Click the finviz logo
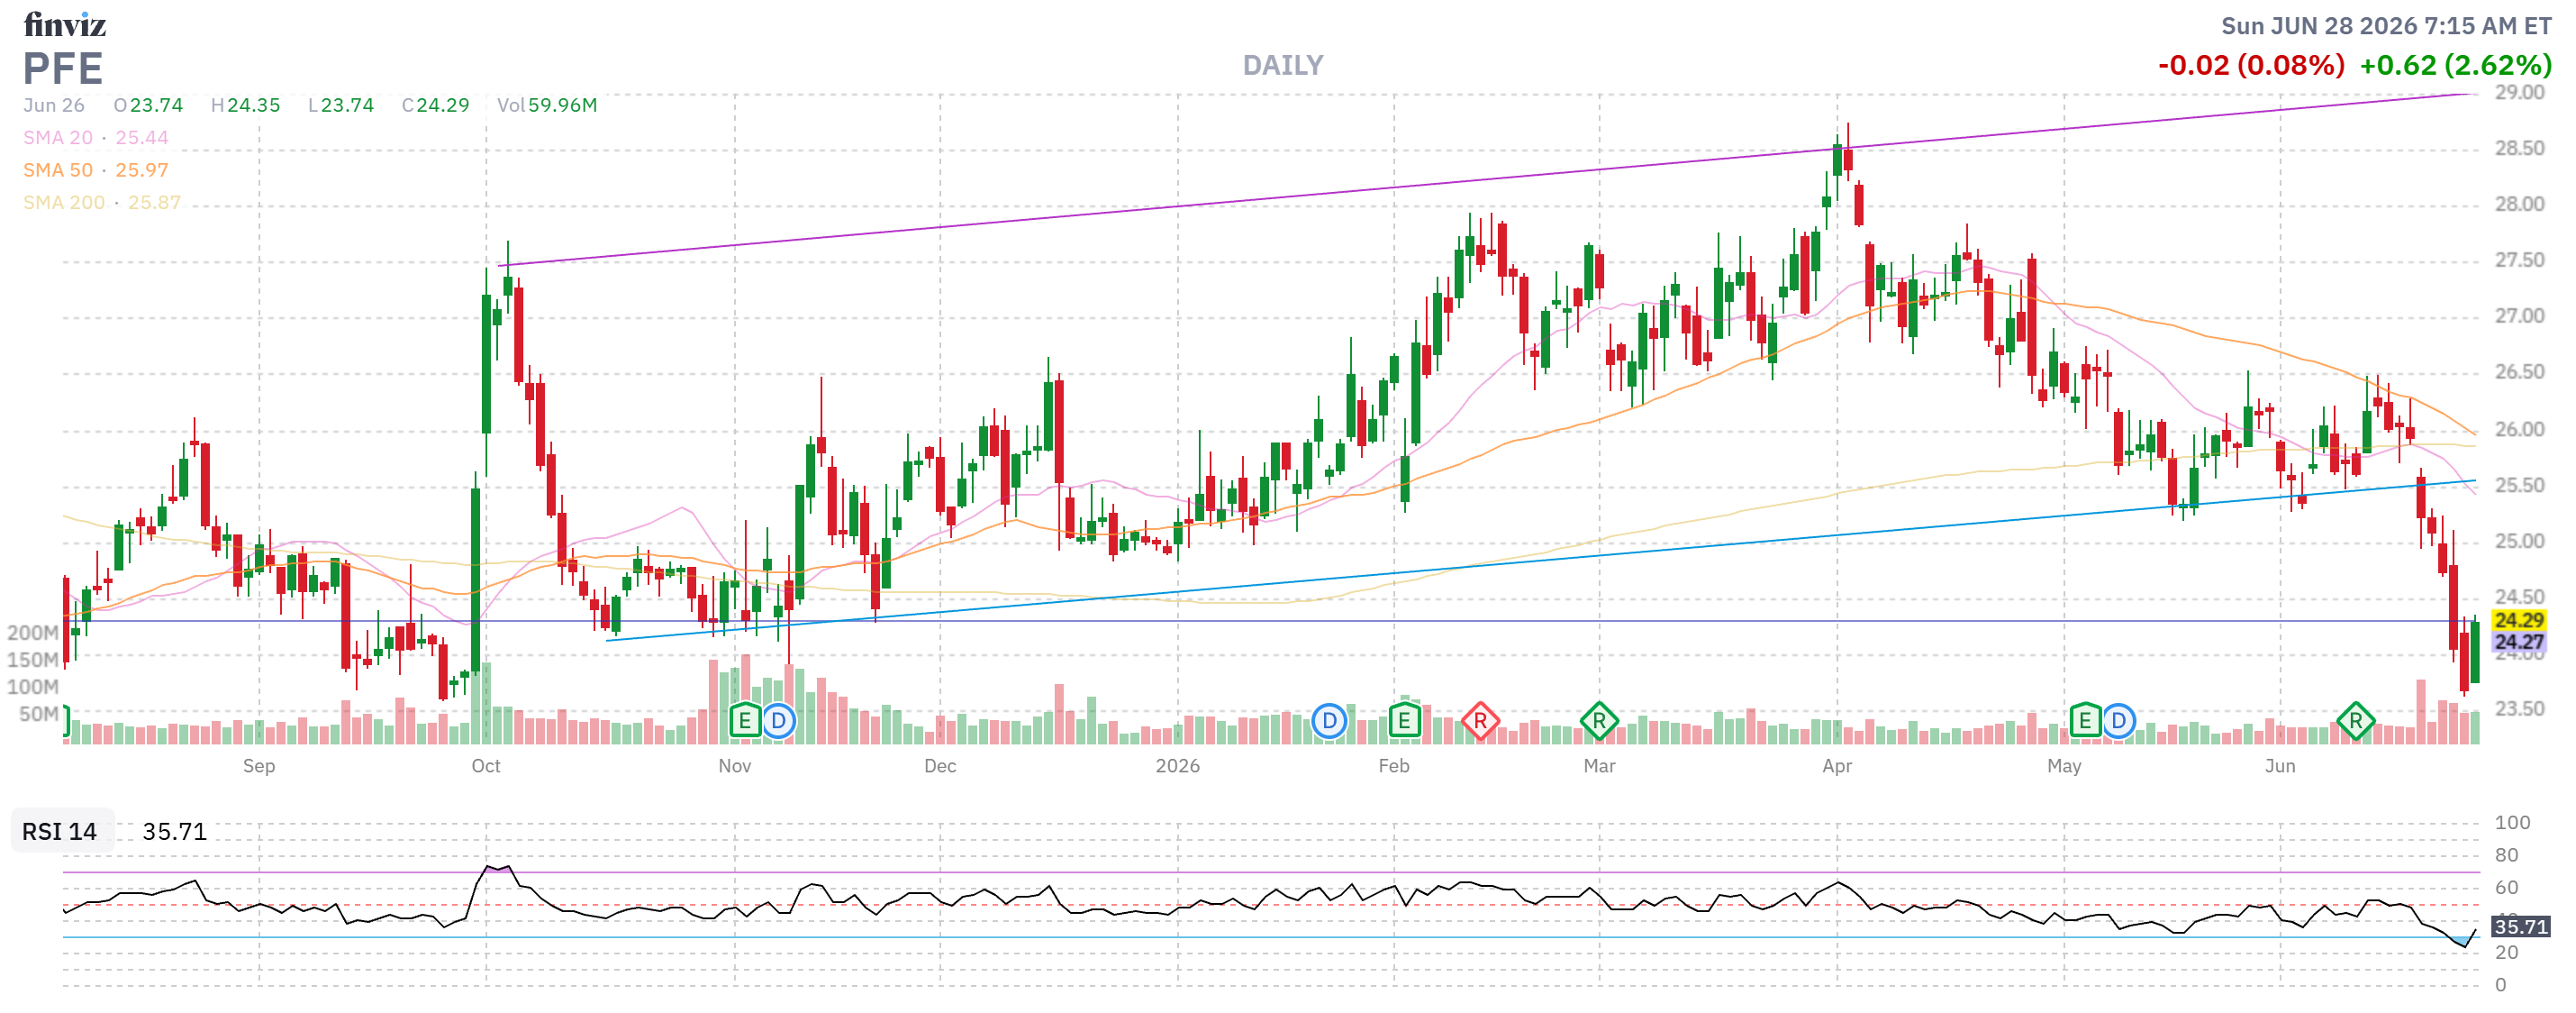Viewport: 2576px width, 1013px height. (x=65, y=24)
